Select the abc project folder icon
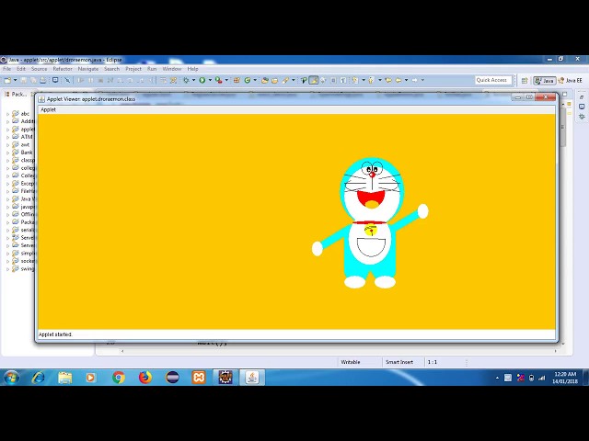The width and height of the screenshot is (589, 441). [15, 113]
